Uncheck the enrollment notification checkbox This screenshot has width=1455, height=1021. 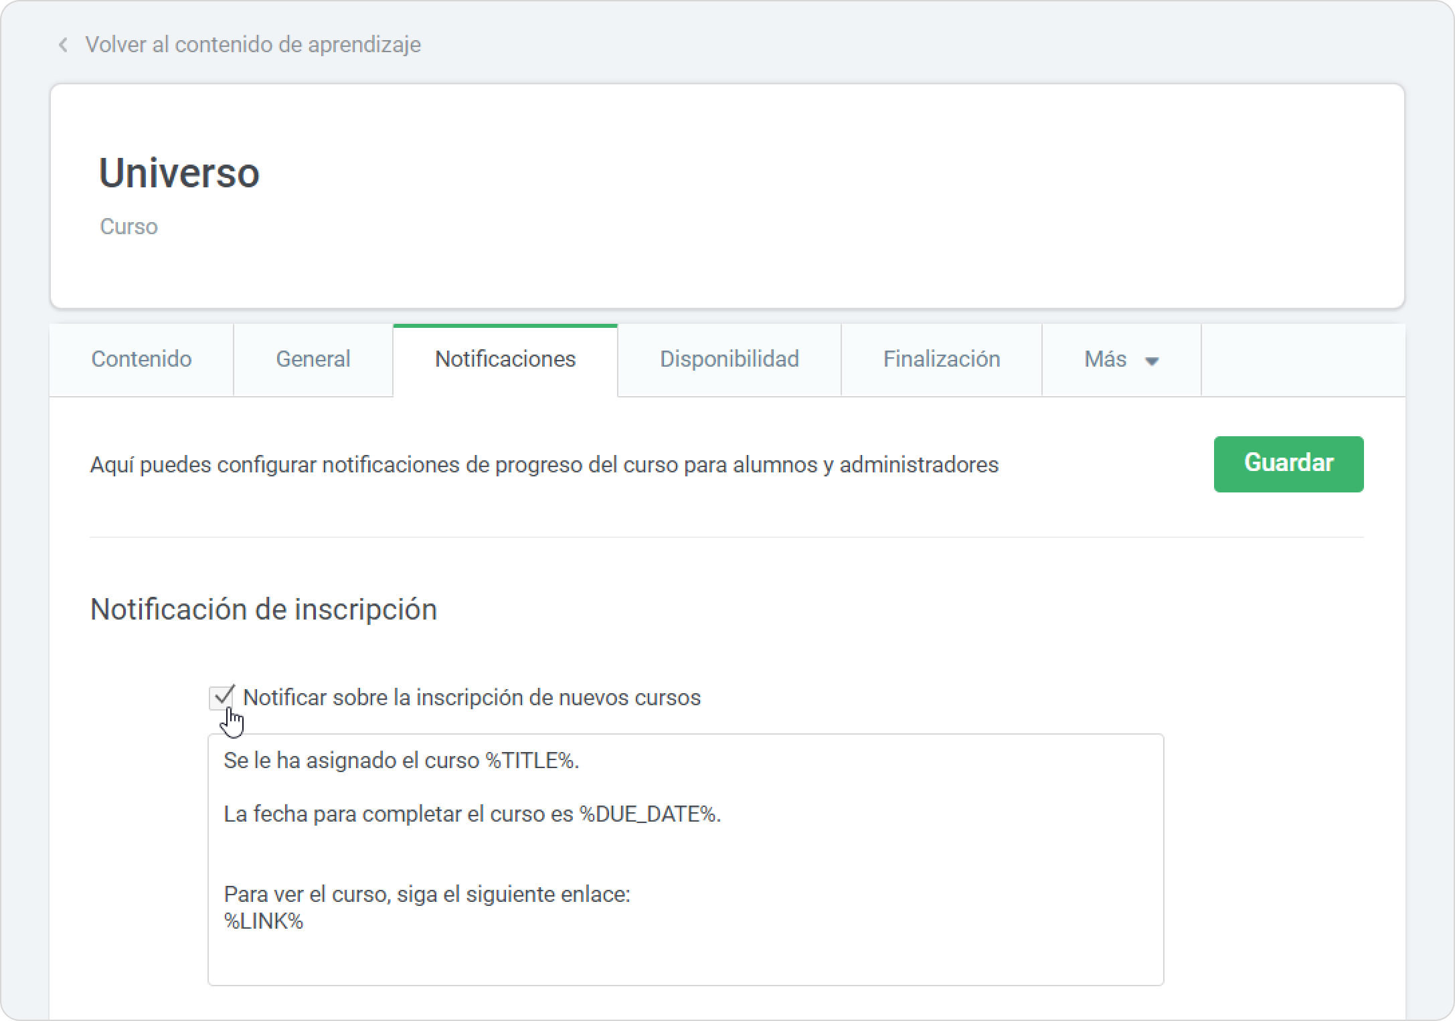click(220, 698)
